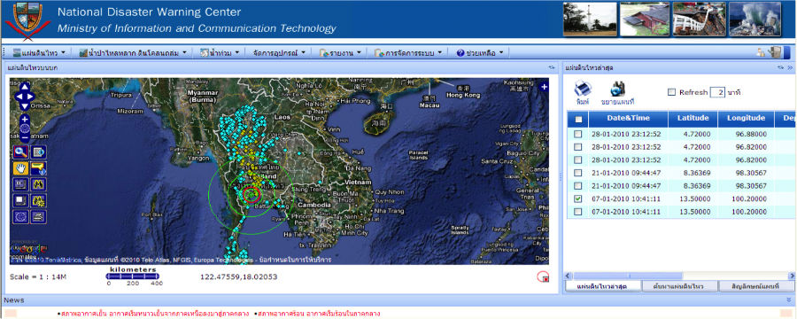Check the row with longitude 96.88000
This screenshot has height=319, width=797.
pos(578,134)
